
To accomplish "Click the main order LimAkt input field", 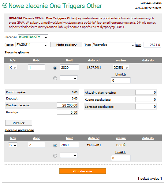I will (121, 80).
